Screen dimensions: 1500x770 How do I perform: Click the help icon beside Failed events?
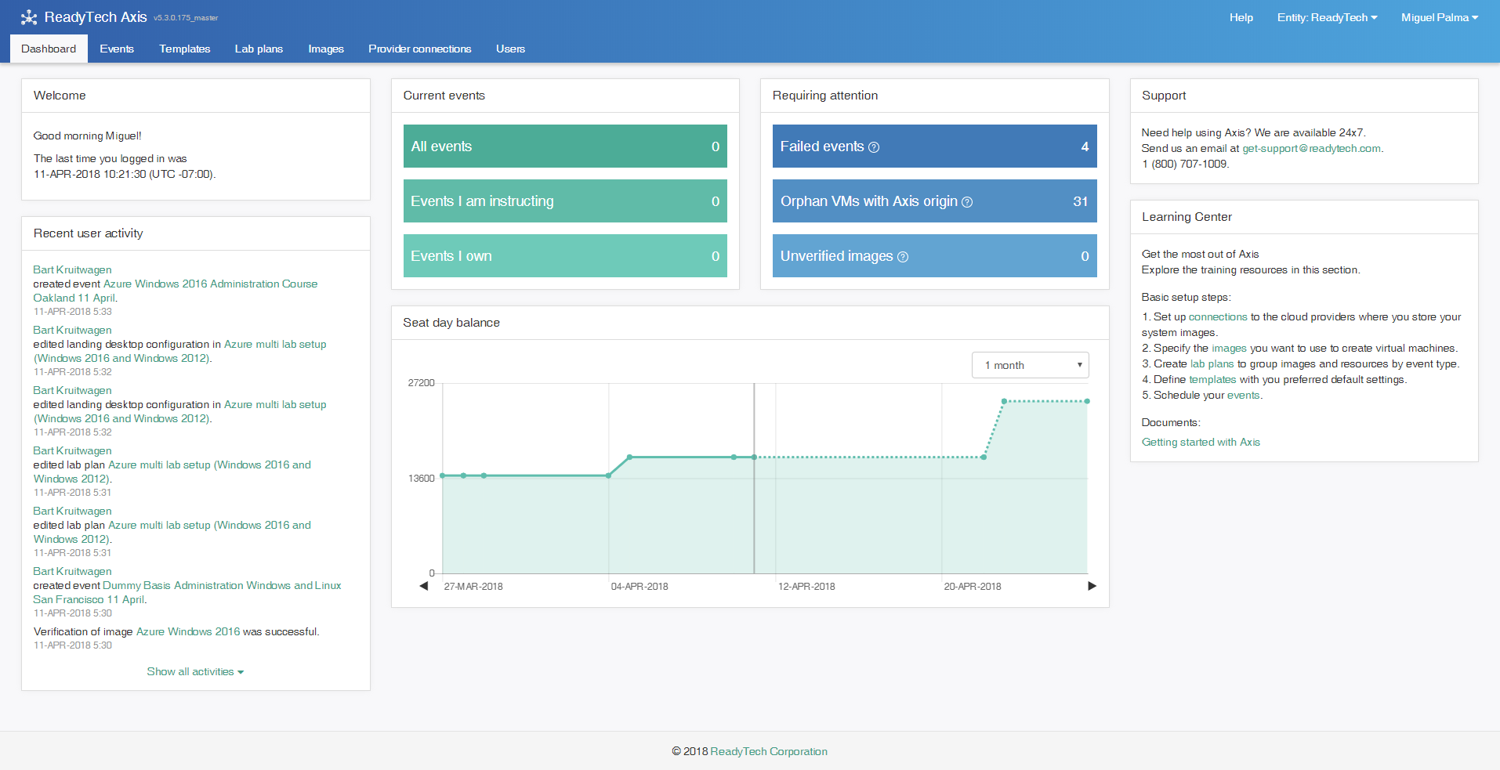point(874,147)
